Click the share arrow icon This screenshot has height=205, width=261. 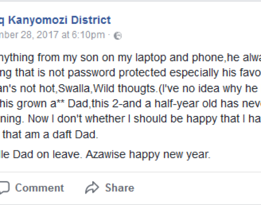[x=92, y=188]
